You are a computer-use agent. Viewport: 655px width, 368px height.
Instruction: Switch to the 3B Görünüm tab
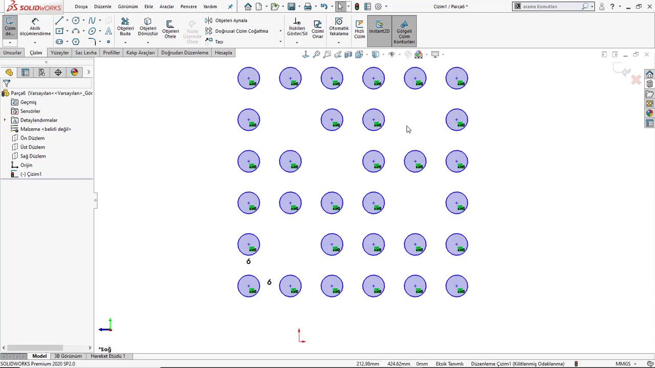pos(68,356)
